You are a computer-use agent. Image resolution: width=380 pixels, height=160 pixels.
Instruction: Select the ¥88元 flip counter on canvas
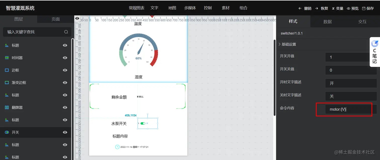(140, 97)
